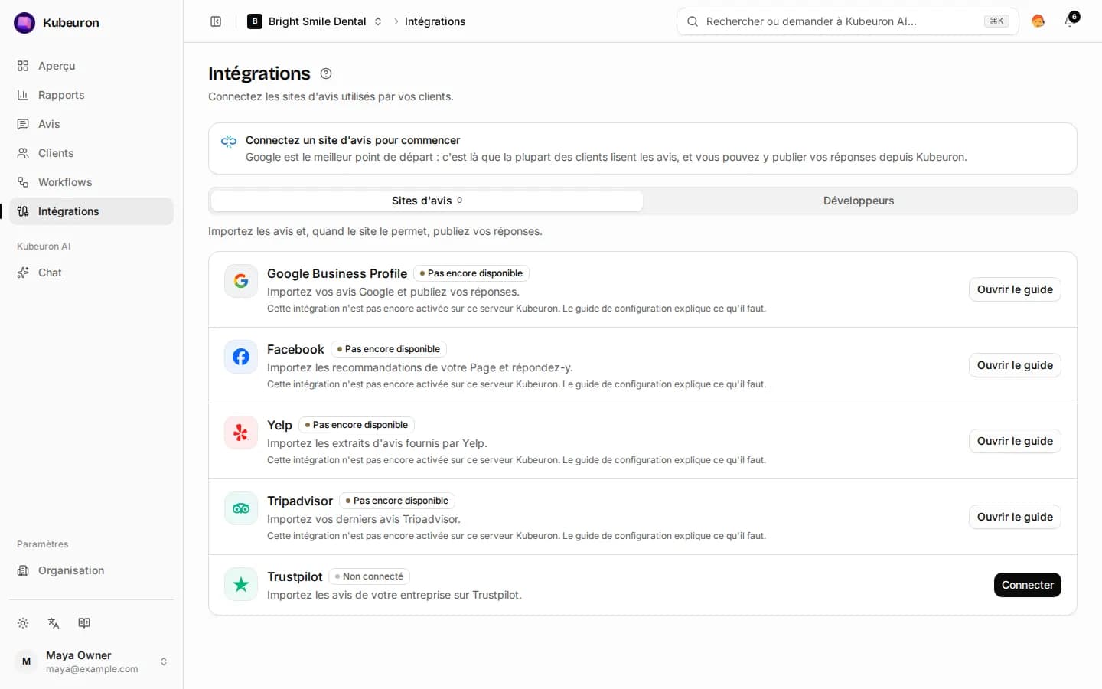
Task: Switch to the Développeurs tab
Action: (859, 201)
